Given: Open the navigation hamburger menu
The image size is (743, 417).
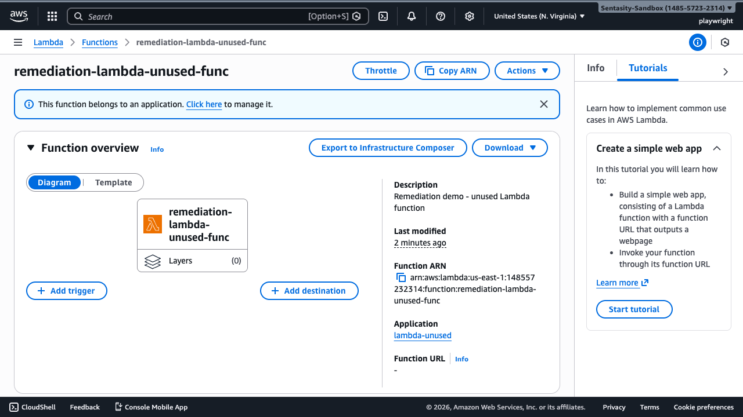Looking at the screenshot, I should click(18, 42).
